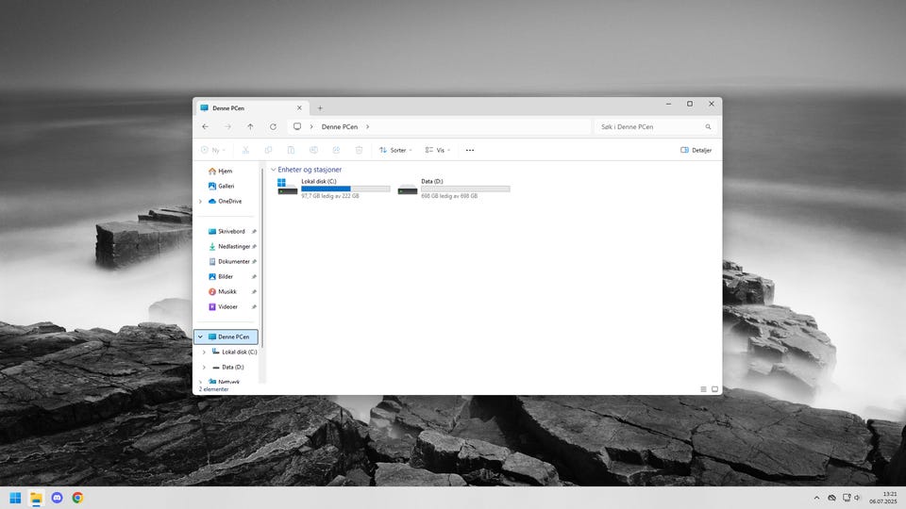Click the Enheter og stasjoner heading
This screenshot has width=906, height=509.
[310, 170]
